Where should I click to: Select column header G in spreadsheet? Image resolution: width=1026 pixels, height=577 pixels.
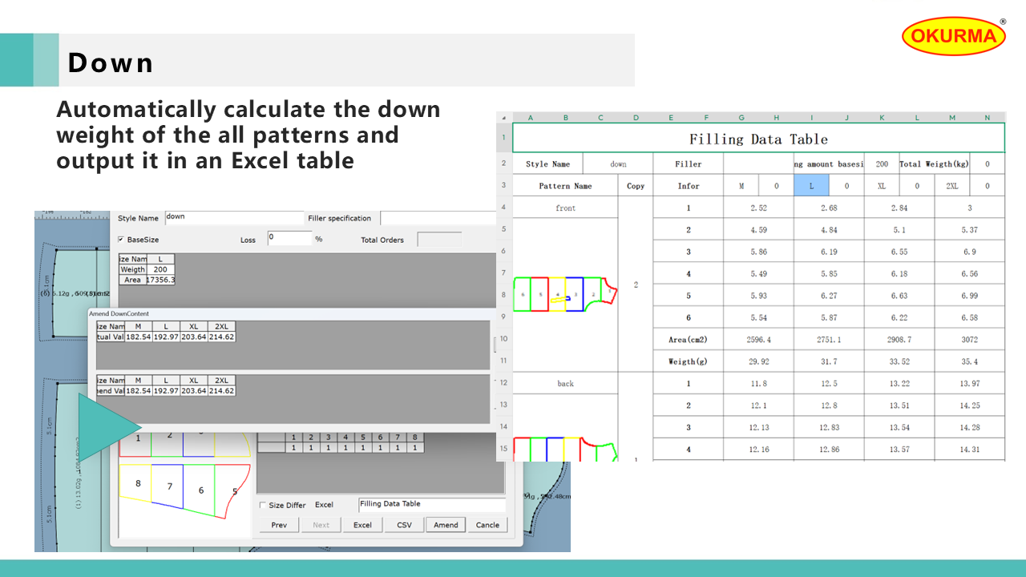[741, 118]
